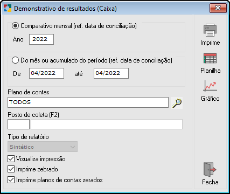The image size is (230, 194).
Task: Click the Gráfico chart icon
Action: pos(210,86)
